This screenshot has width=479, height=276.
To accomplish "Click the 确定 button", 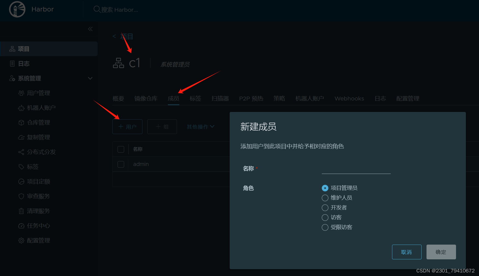I will 441,252.
